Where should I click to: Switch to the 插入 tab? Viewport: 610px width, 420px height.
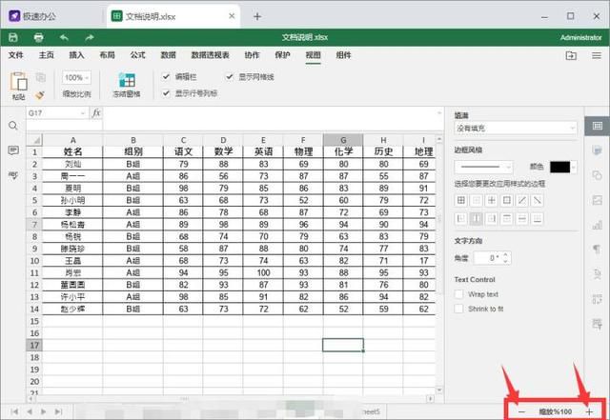coord(76,55)
